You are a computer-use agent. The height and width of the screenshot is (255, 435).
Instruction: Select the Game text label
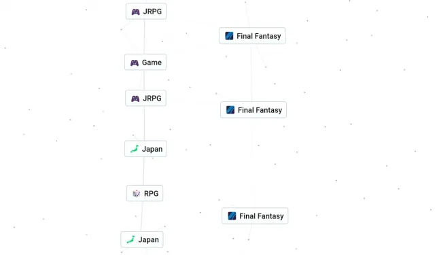[152, 63]
